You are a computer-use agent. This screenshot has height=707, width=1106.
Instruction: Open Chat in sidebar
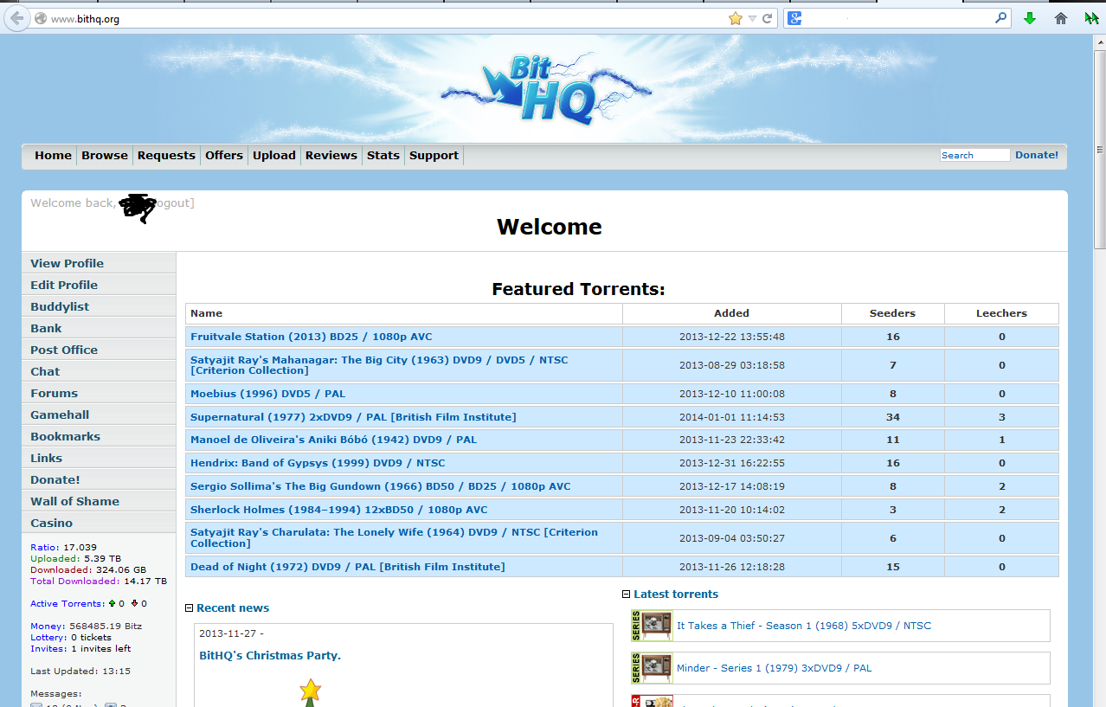pos(99,371)
